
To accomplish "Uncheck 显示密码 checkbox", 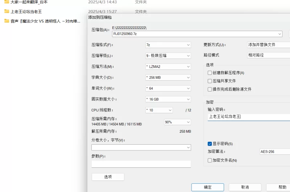I will click(210, 144).
